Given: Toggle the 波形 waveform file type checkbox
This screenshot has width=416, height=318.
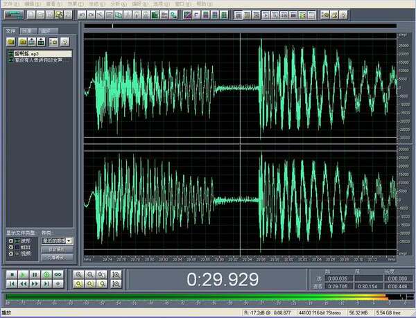Looking at the screenshot, I should (x=10, y=240).
